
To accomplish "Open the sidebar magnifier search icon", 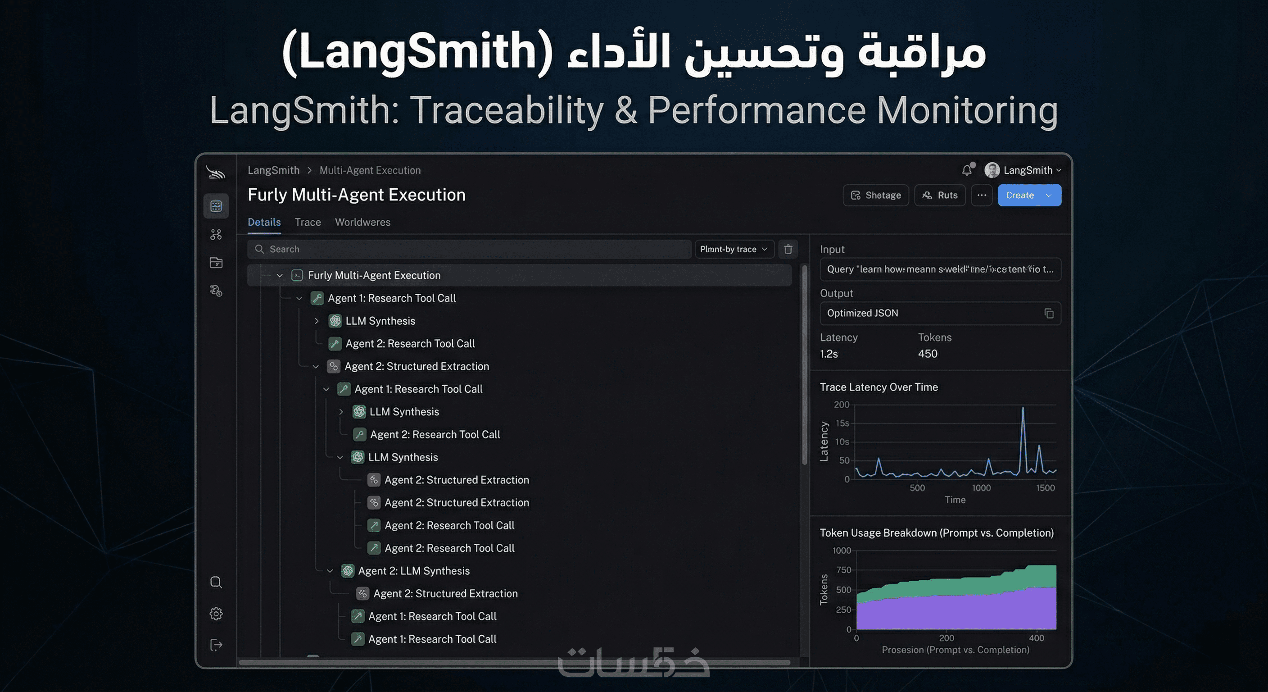I will click(x=216, y=582).
